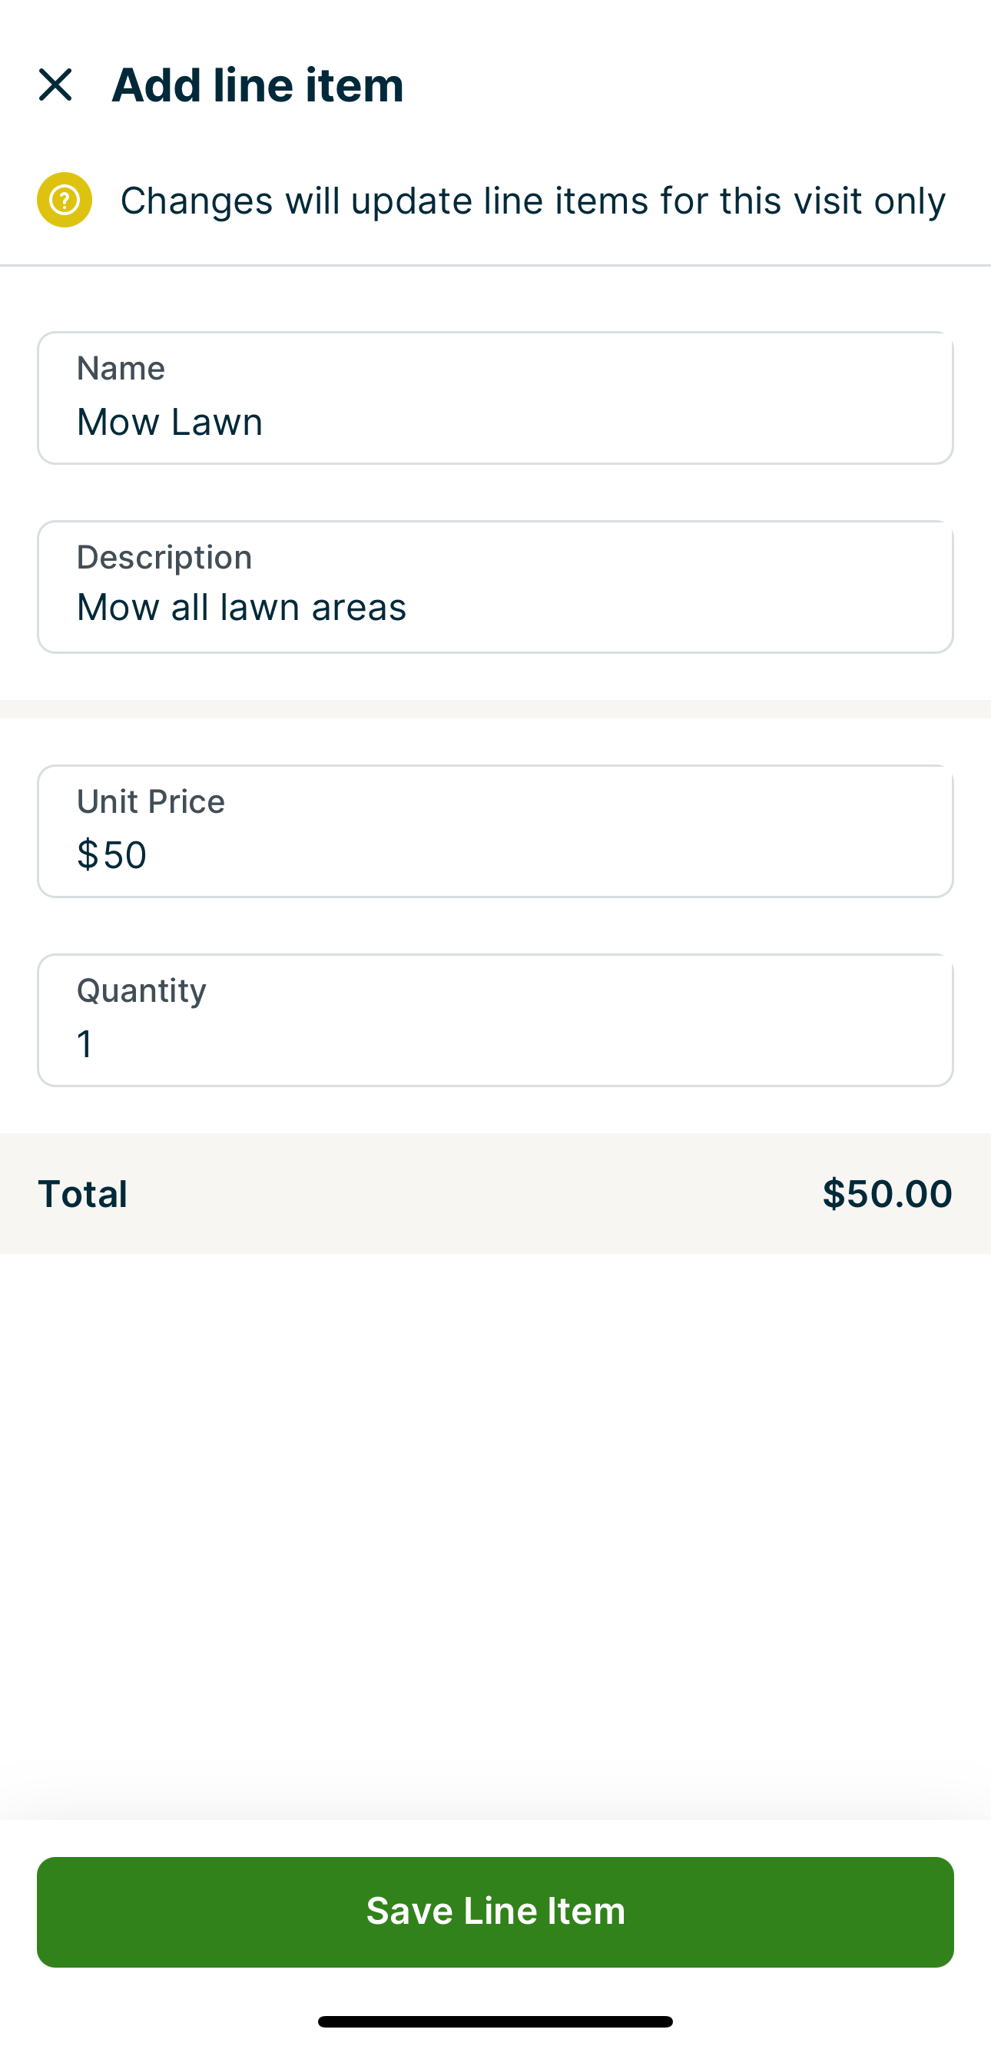The height and width of the screenshot is (2046, 991).
Task: Place cursor in 'Mow Lawn' text
Action: pyautogui.click(x=169, y=422)
